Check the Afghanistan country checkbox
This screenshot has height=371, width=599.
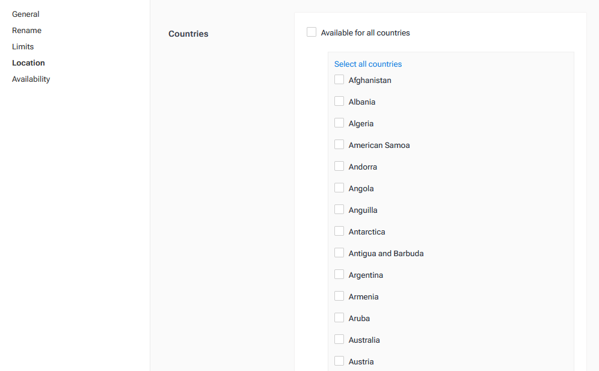point(339,79)
